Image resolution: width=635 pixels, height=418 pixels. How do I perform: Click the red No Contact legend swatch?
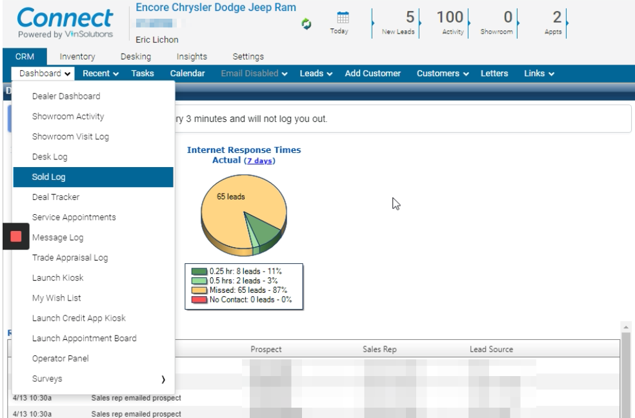pos(199,300)
